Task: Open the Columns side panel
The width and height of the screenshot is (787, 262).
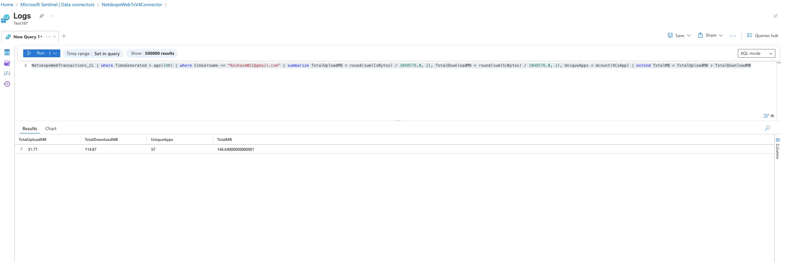Action: (x=777, y=148)
